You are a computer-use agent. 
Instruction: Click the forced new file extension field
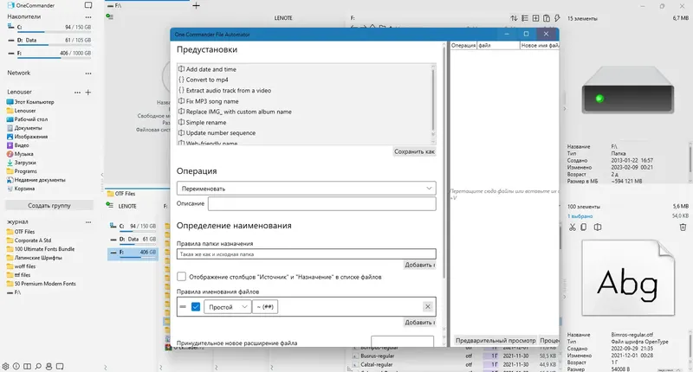tap(402, 341)
